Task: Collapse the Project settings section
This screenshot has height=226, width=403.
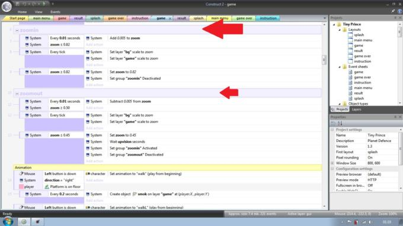Action: tap(332, 130)
